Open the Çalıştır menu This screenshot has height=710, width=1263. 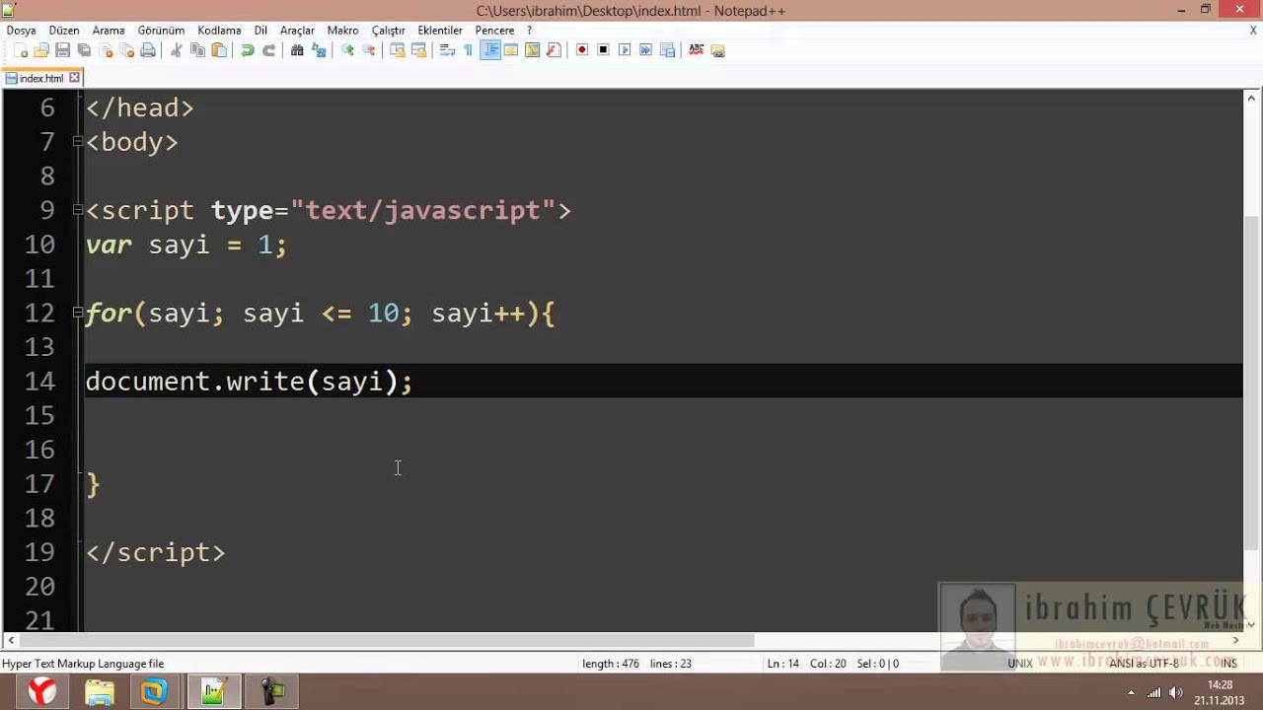(388, 31)
